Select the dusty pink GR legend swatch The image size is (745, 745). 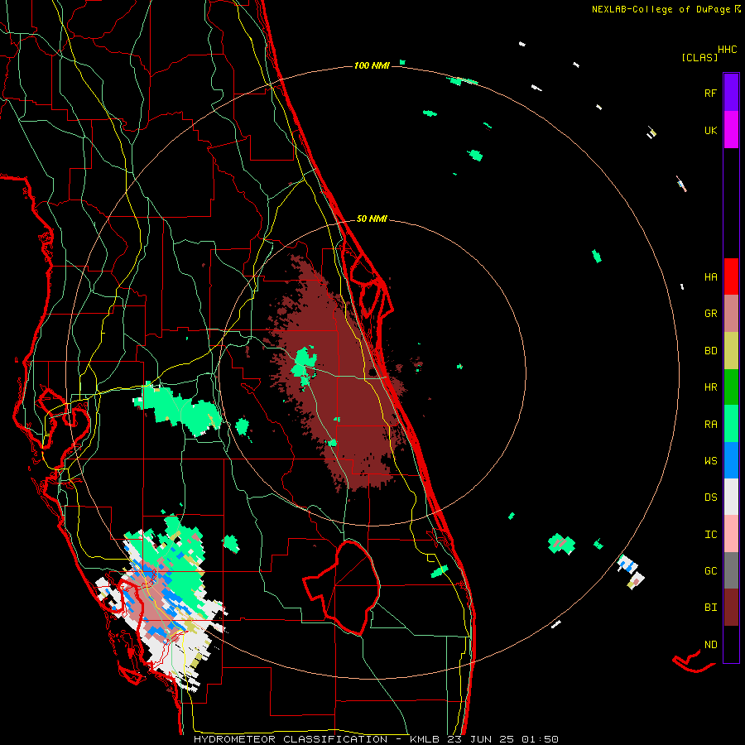pos(731,313)
